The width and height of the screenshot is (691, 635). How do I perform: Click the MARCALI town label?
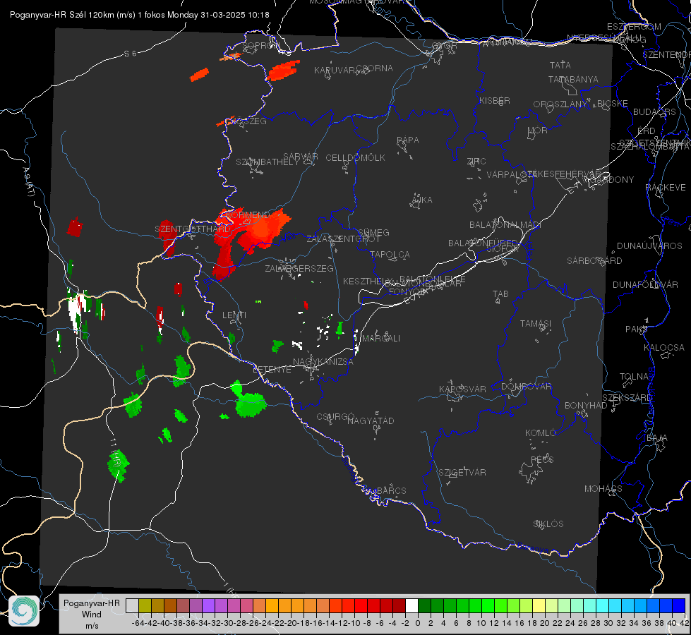pyautogui.click(x=381, y=338)
